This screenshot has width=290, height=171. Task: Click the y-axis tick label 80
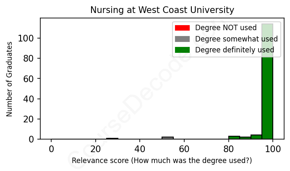click(31, 58)
